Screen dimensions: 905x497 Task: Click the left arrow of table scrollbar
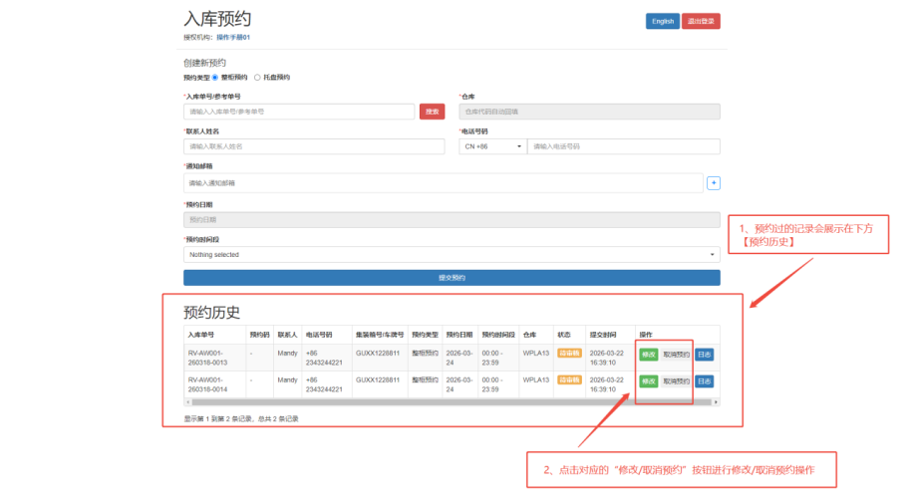click(187, 402)
